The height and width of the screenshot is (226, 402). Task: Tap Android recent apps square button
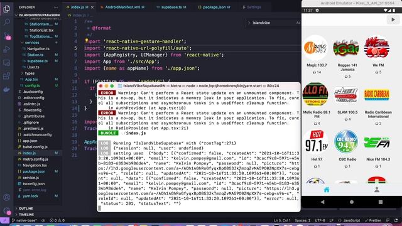pyautogui.click(x=381, y=202)
